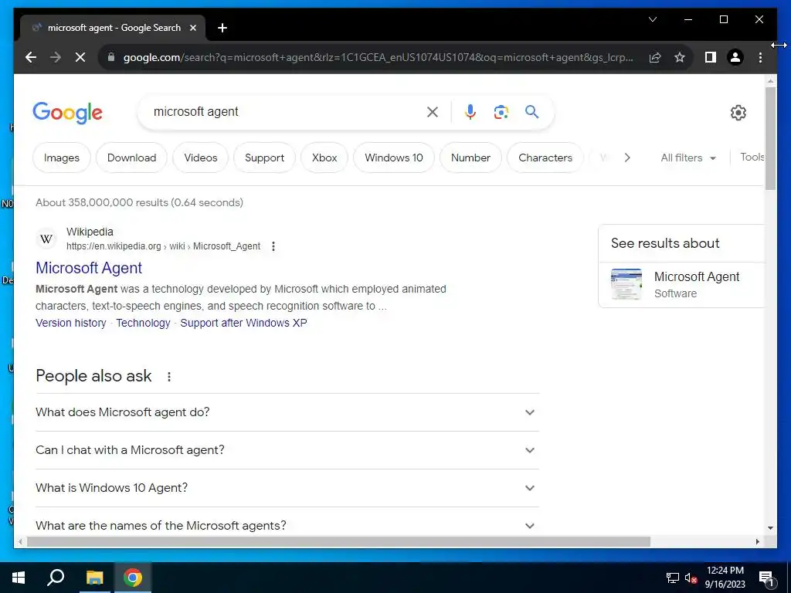
Task: Click the horizontal scrollbar thumb
Action: (x=338, y=541)
